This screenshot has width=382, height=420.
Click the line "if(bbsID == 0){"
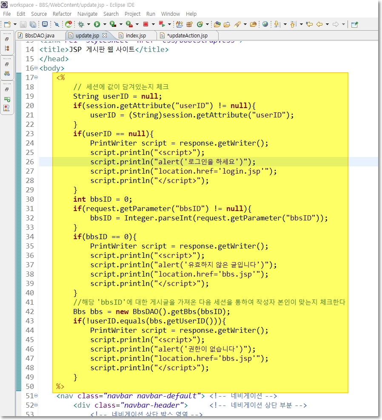[x=105, y=237]
